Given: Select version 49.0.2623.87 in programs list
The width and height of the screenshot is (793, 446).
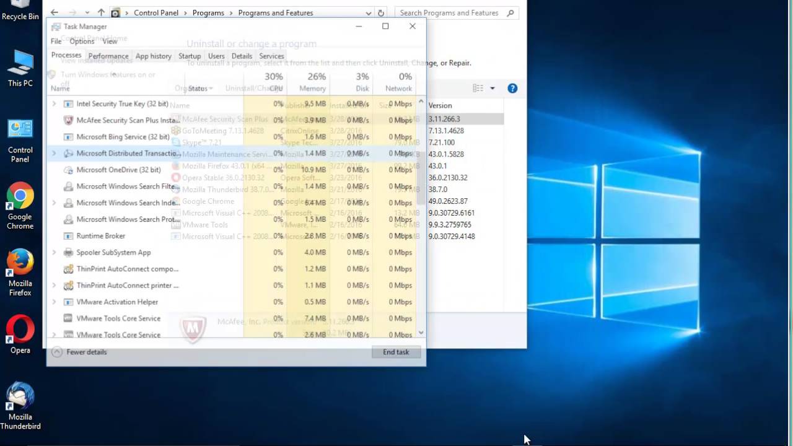Looking at the screenshot, I should click(x=448, y=201).
